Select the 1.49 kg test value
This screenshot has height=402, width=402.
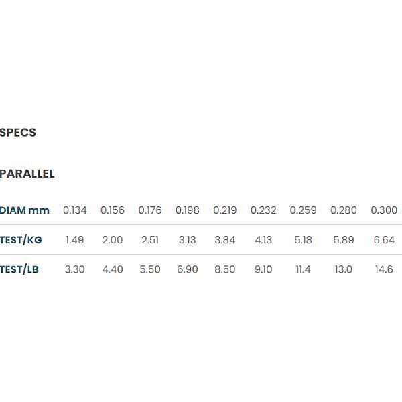[x=75, y=240]
